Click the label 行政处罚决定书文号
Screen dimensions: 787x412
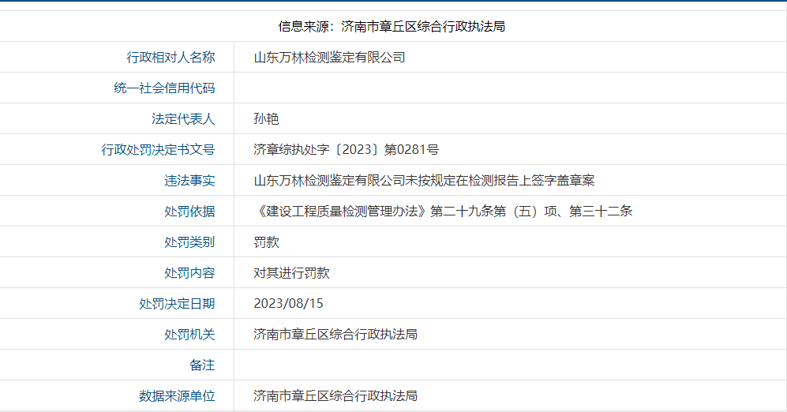click(158, 149)
